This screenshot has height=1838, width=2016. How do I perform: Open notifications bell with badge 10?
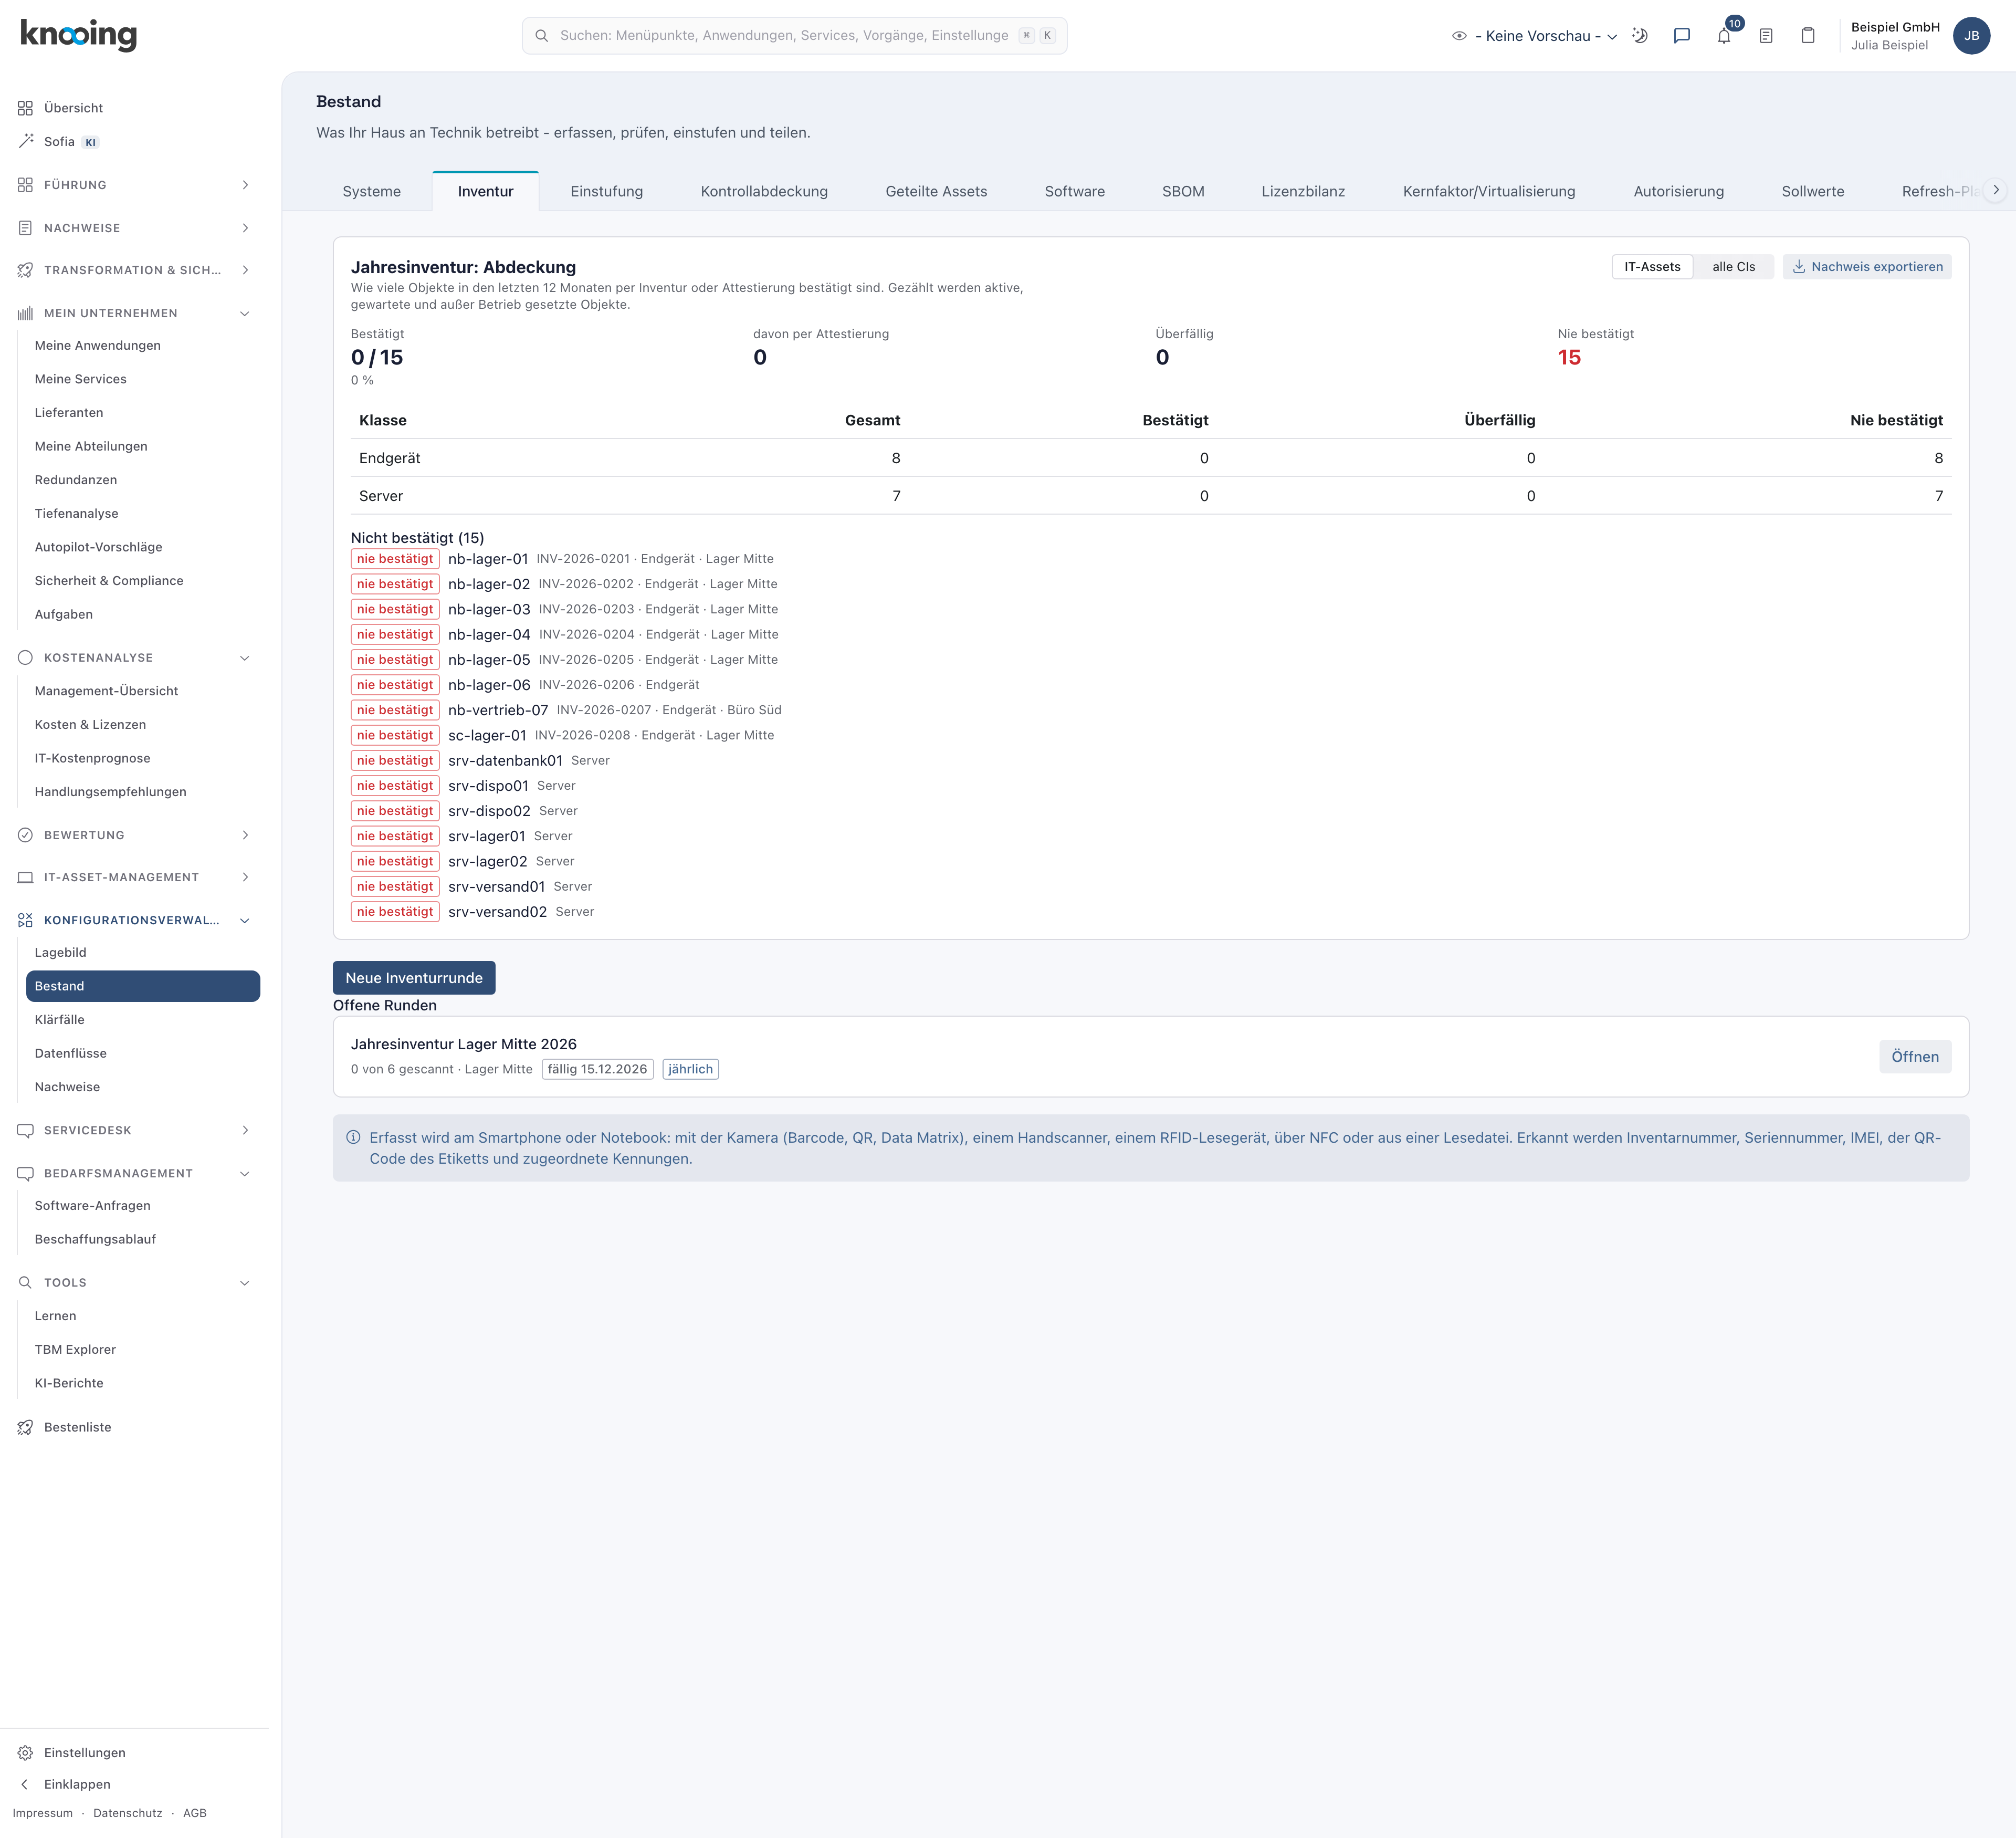[1724, 36]
